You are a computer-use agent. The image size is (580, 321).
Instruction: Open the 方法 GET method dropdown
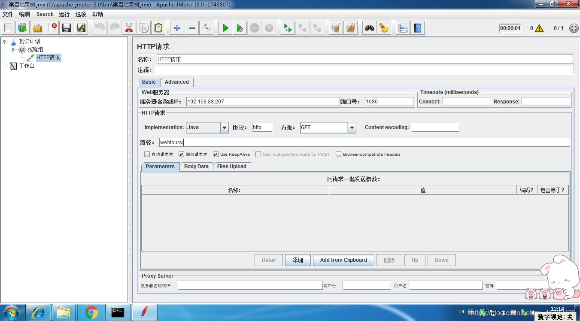click(x=352, y=127)
